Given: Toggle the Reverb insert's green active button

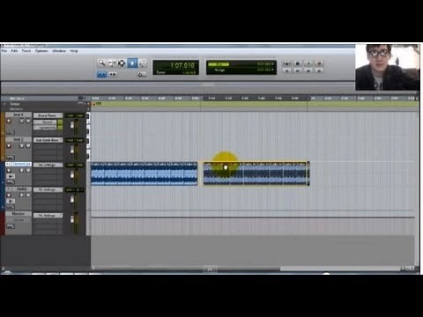Looking at the screenshot, I should 60,122.
